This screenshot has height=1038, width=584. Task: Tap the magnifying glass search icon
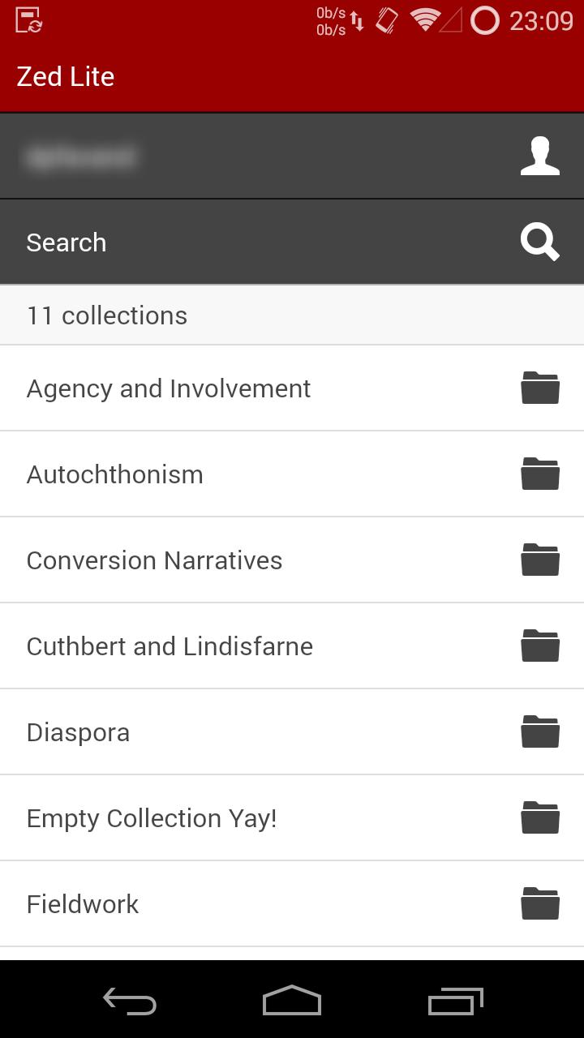(539, 242)
